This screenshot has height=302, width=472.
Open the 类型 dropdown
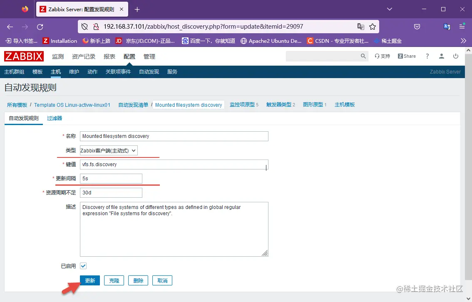coord(109,150)
